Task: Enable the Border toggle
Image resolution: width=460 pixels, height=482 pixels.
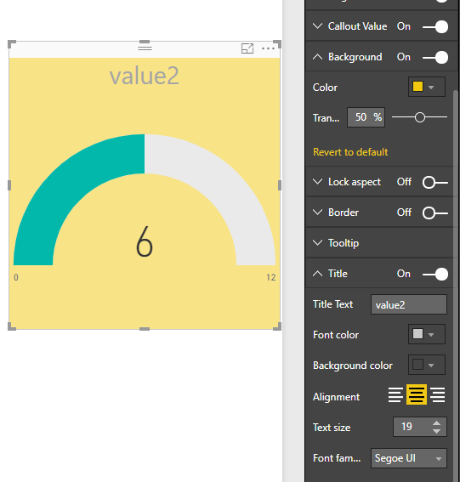Action: pyautogui.click(x=435, y=213)
